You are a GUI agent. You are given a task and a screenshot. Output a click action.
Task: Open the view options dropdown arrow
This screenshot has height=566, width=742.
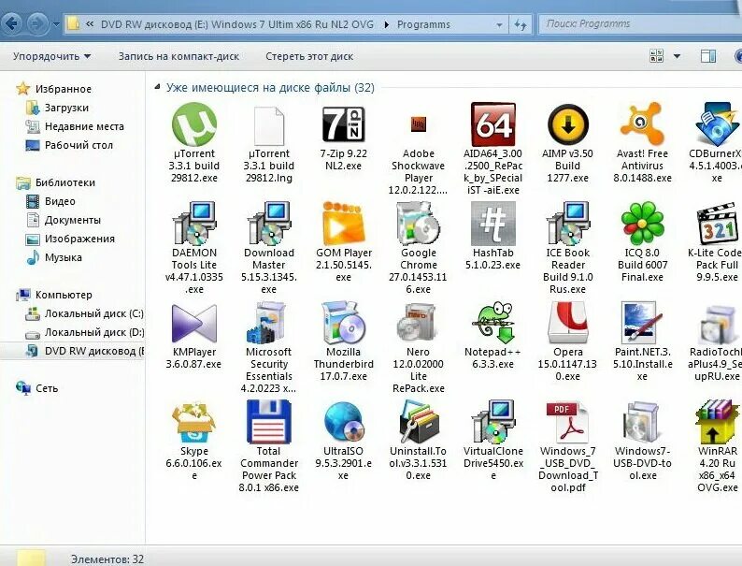[x=678, y=56]
